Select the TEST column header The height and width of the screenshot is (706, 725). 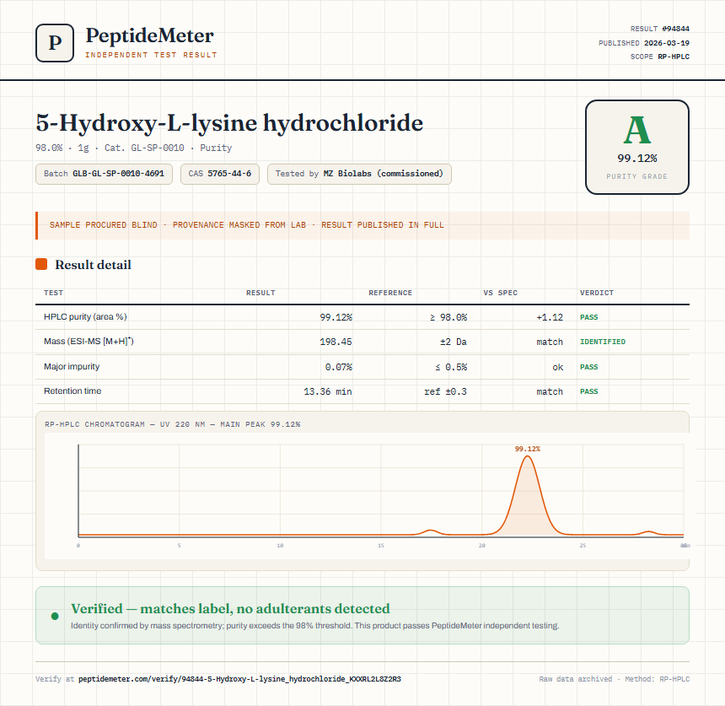(x=53, y=293)
